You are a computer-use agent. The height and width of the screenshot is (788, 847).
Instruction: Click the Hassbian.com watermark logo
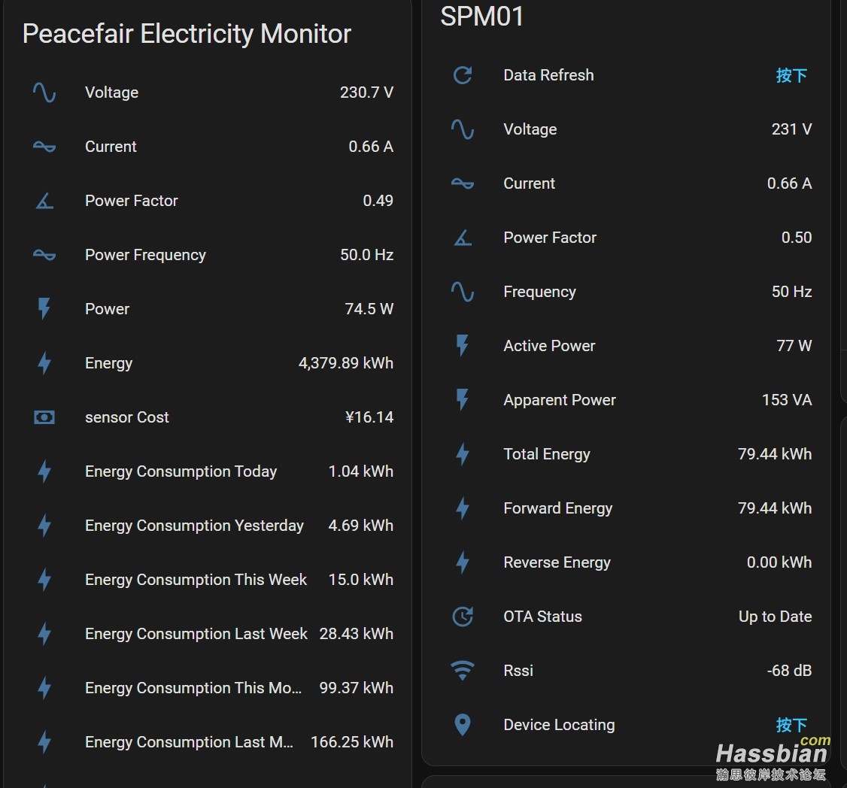tap(772, 756)
